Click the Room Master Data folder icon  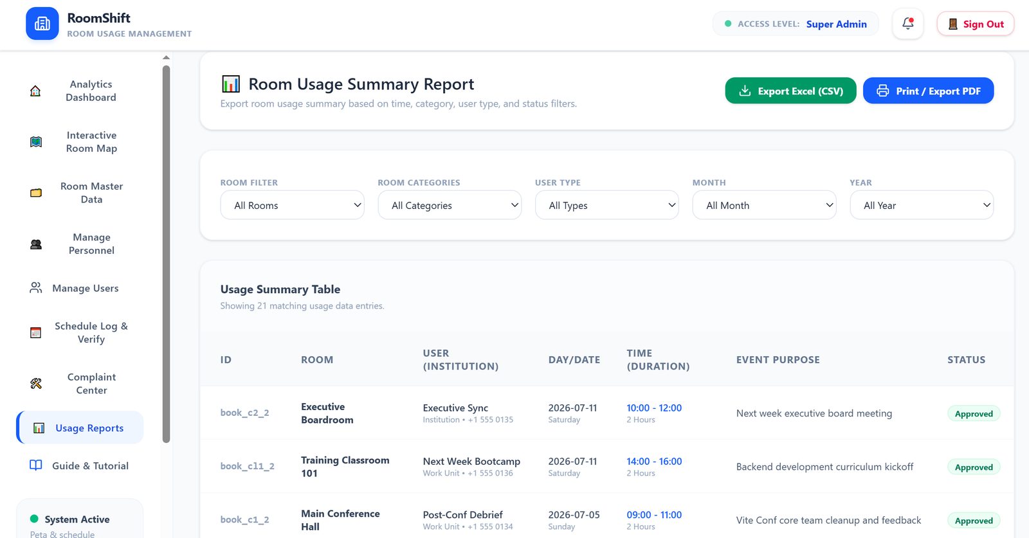click(36, 193)
